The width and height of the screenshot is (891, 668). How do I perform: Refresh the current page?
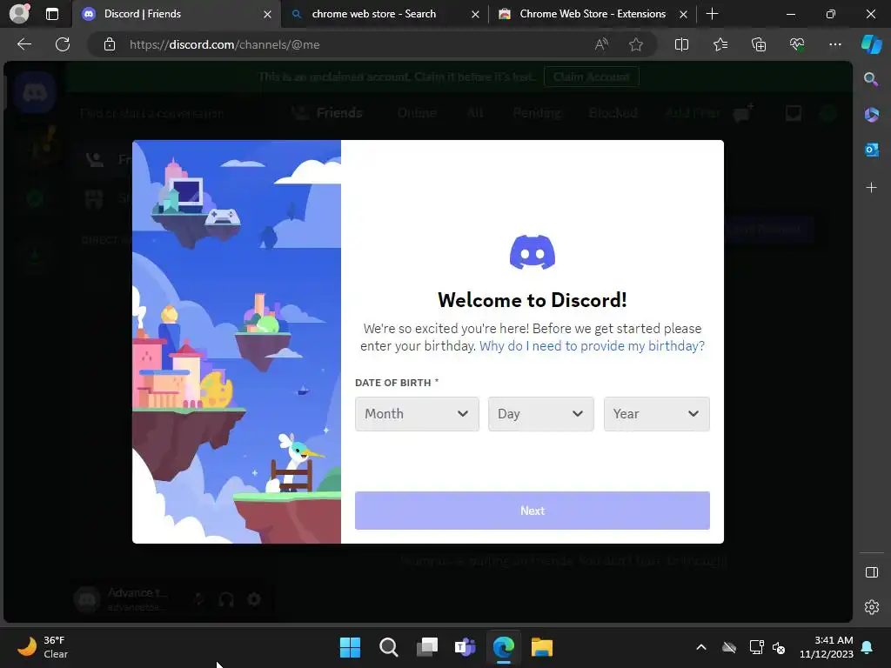[63, 44]
